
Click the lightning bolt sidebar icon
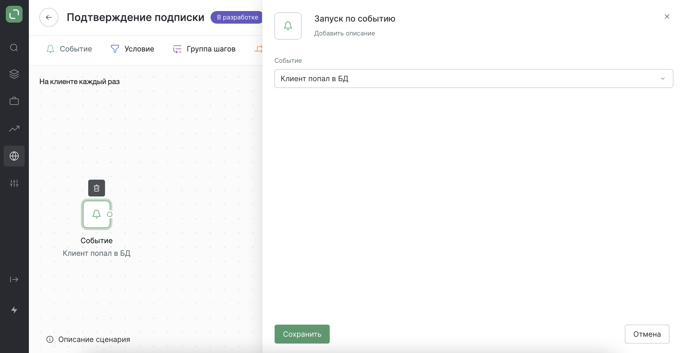(14, 310)
